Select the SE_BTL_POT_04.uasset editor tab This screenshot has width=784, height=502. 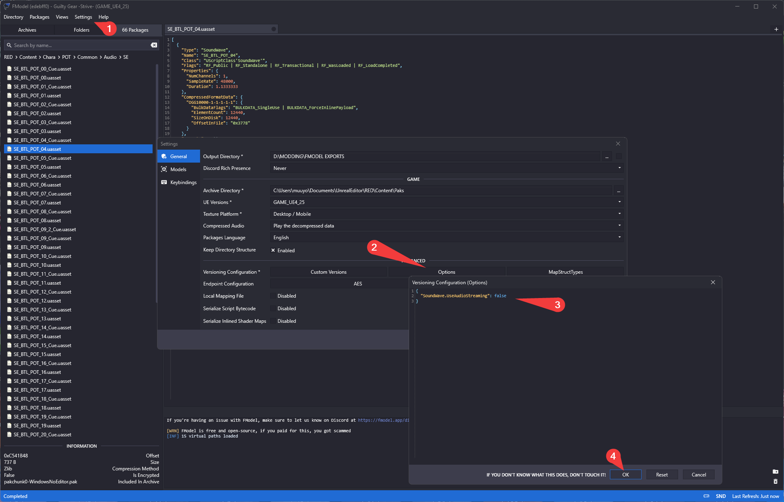click(x=221, y=29)
